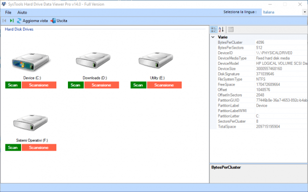The height and width of the screenshot is (192, 308).
Task: Click Scan under Sistemi Operativi (F:)
Action: [13, 147]
